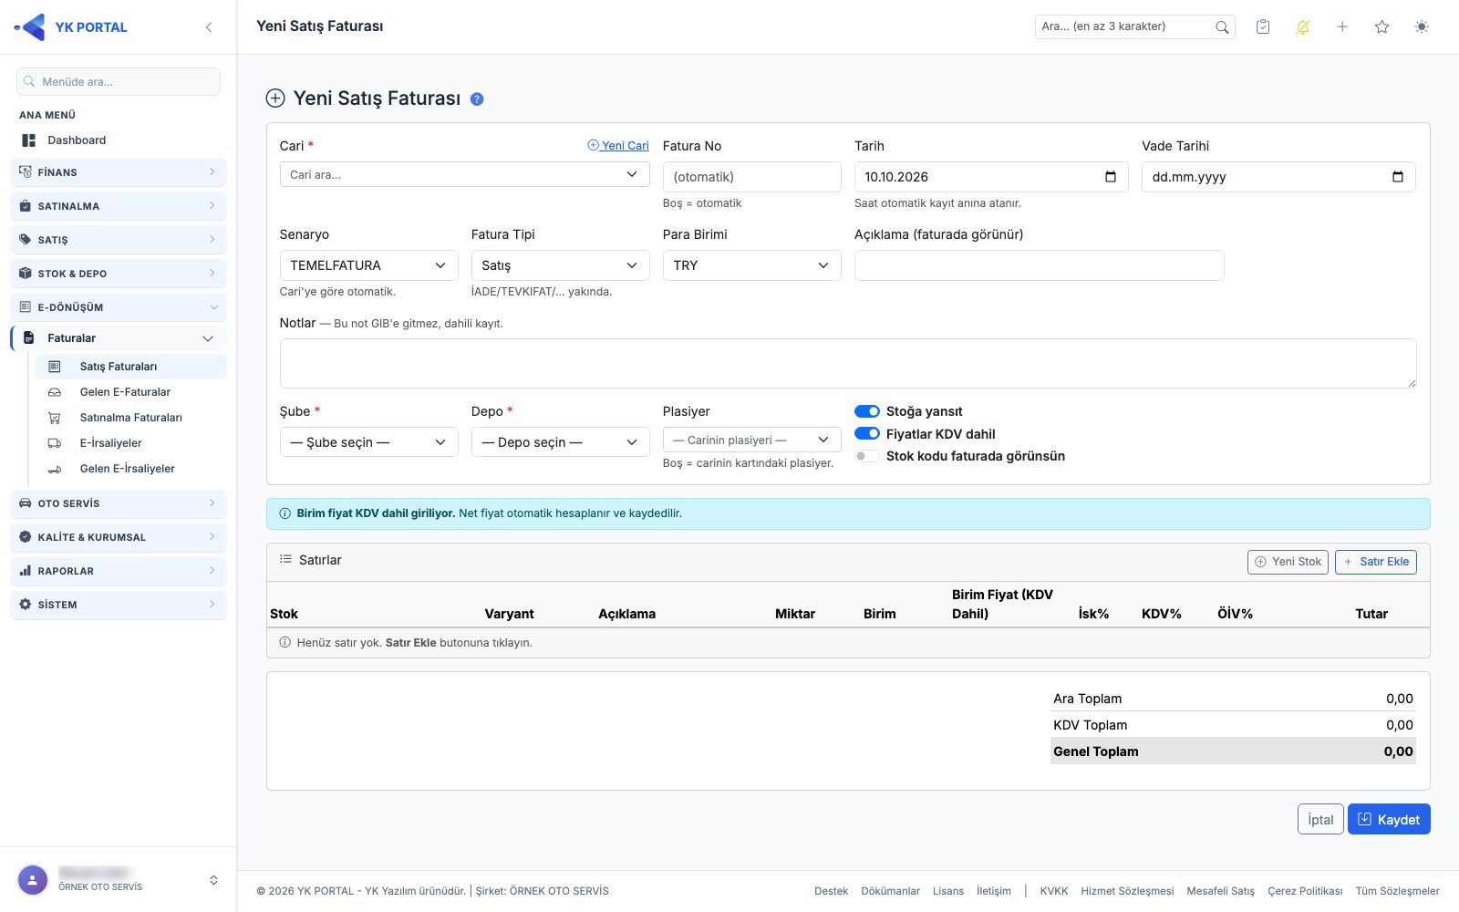Click the search magnifier icon in top bar
The height and width of the screenshot is (912, 1459).
click(x=1222, y=27)
